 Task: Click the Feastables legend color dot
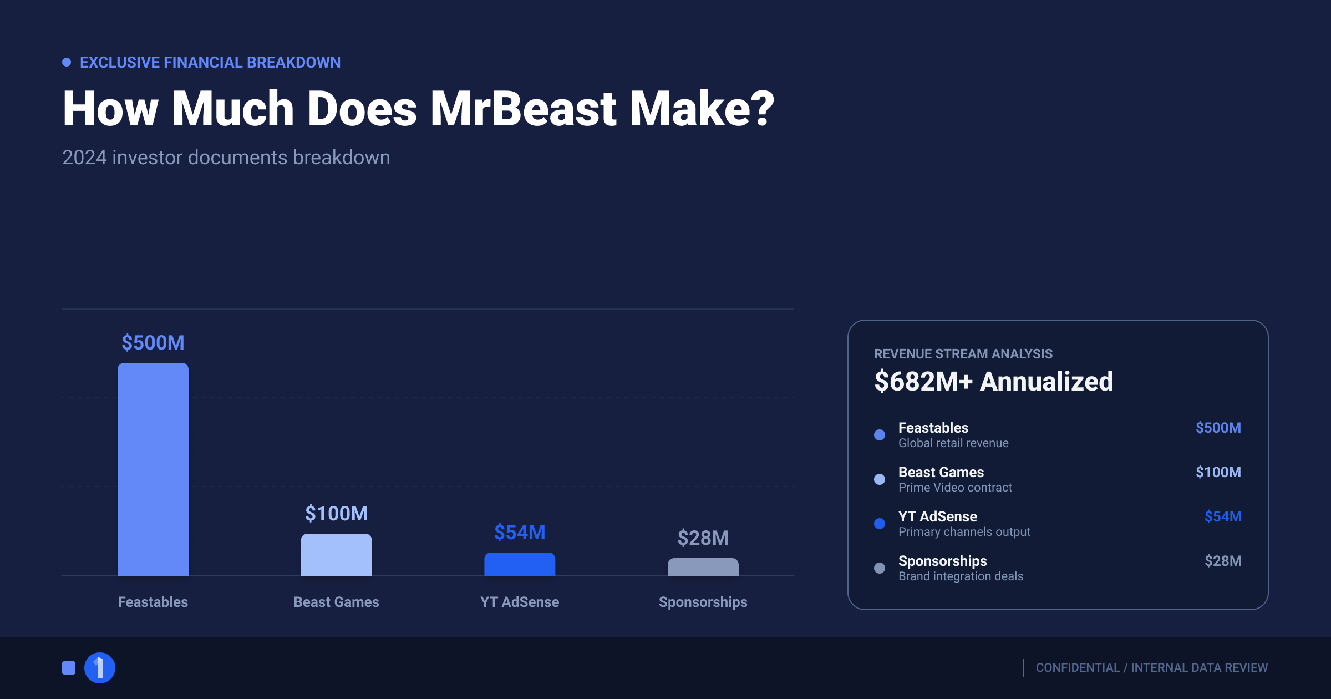[x=880, y=435]
